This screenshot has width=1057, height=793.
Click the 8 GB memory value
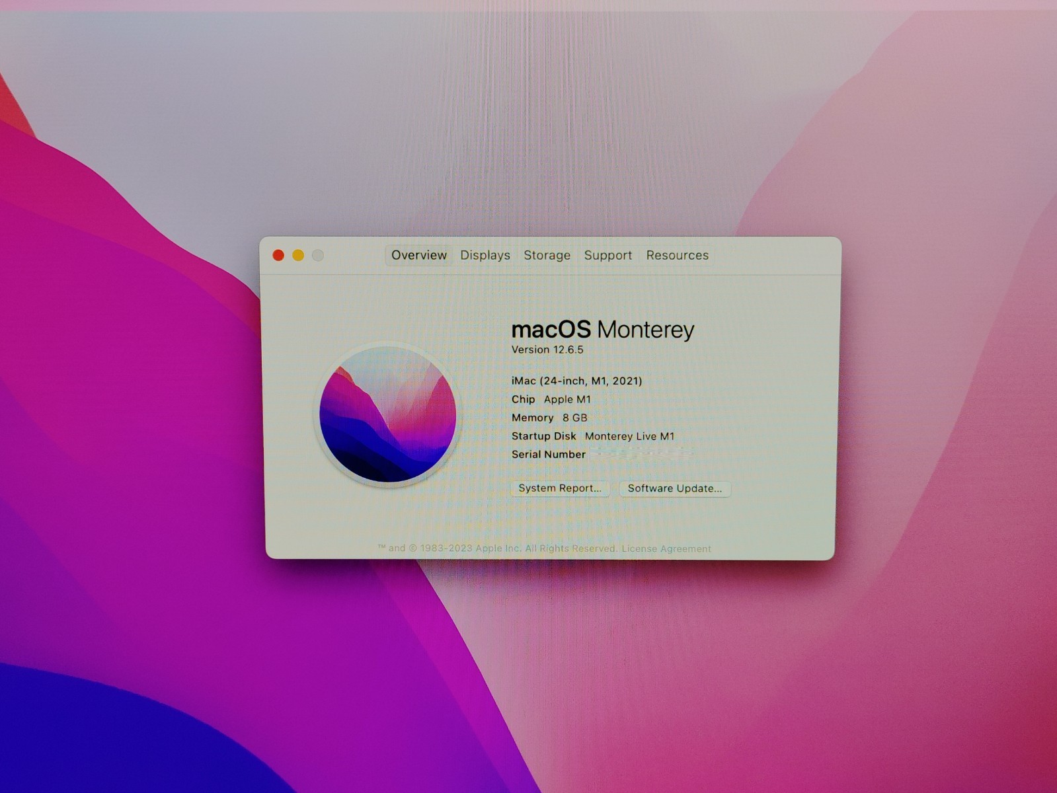574,418
